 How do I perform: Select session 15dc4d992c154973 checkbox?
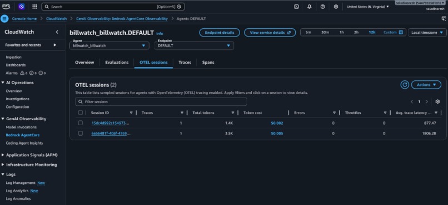coord(81,122)
